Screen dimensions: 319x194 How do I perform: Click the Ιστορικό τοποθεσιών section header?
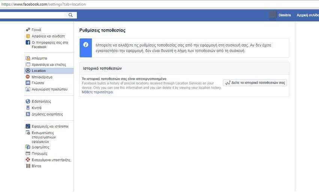pos(102,68)
